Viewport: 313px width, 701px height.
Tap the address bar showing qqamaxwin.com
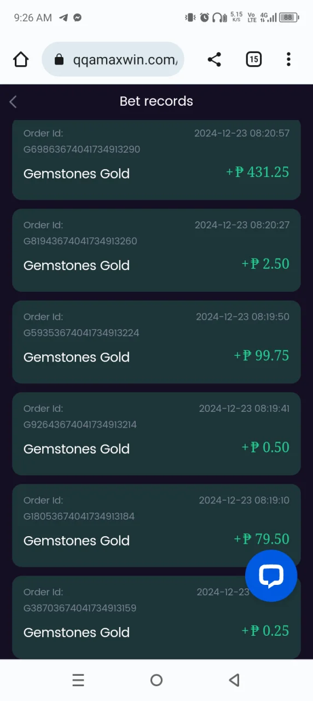click(x=113, y=59)
